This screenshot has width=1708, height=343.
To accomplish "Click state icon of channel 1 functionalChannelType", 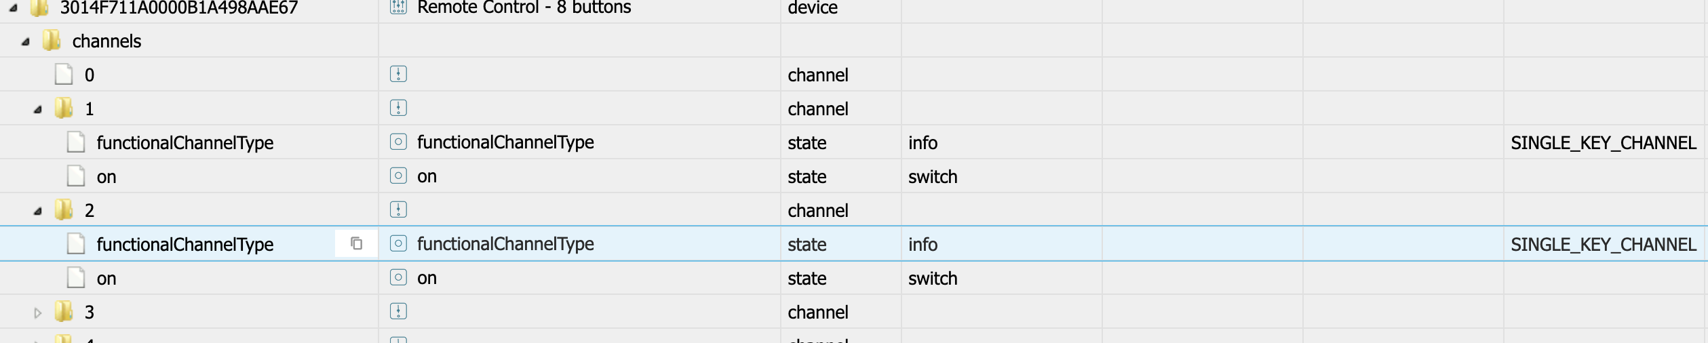I will click(398, 142).
